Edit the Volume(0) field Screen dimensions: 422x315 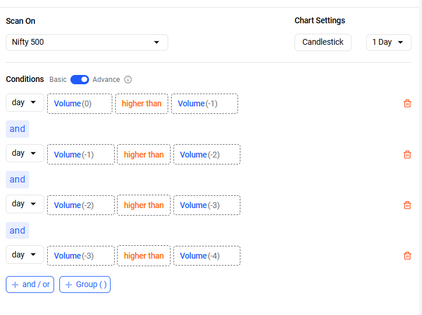pyautogui.click(x=80, y=104)
